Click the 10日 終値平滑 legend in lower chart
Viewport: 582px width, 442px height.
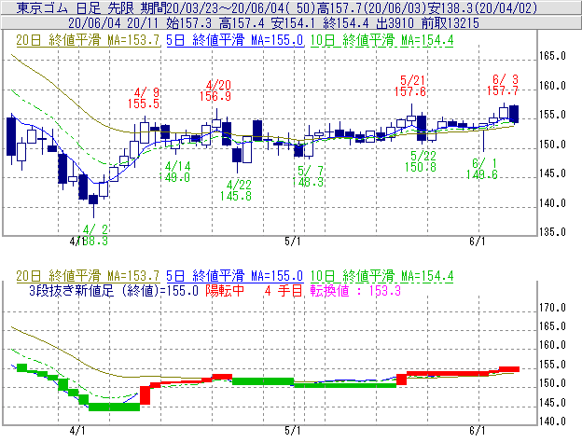381,276
